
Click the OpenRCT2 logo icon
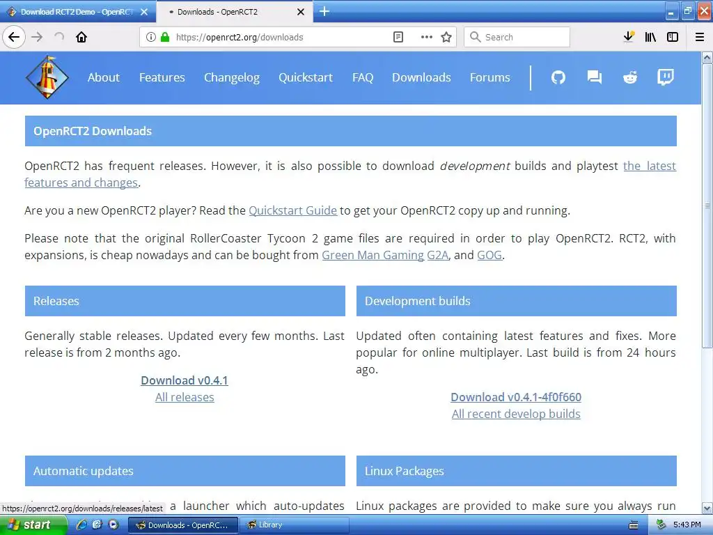pyautogui.click(x=47, y=77)
